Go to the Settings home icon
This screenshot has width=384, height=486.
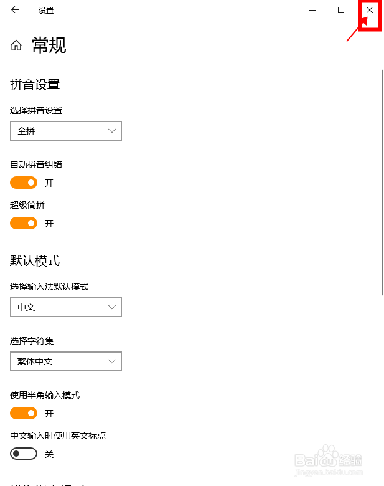click(x=16, y=45)
